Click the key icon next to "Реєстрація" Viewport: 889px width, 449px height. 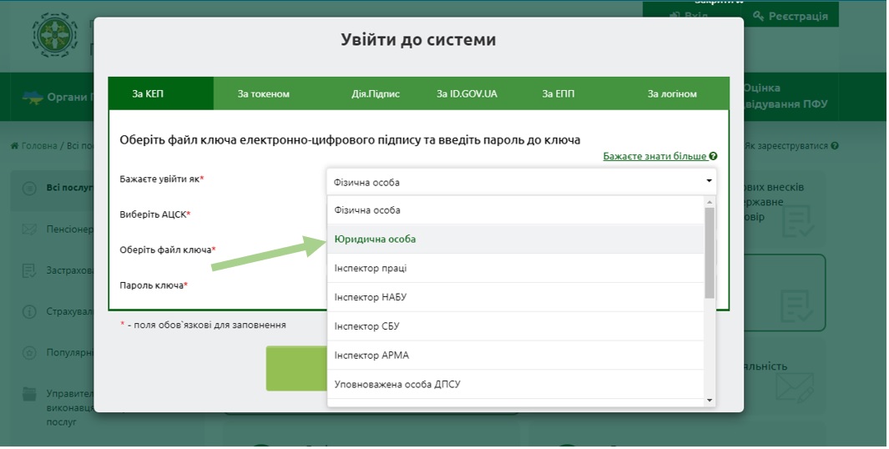(x=758, y=16)
